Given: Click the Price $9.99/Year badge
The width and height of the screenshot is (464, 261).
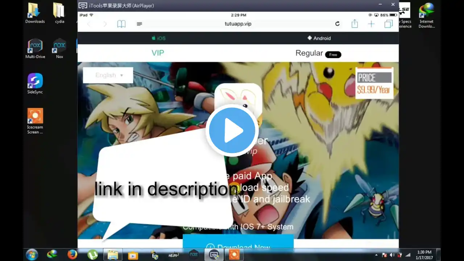Looking at the screenshot, I should (x=374, y=83).
